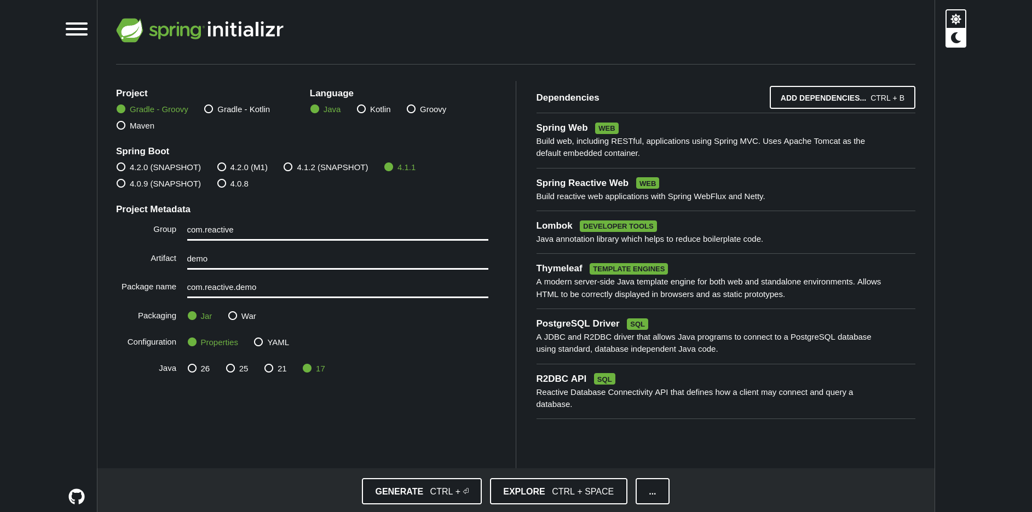Click the TEMPLATE ENGINES tag badge
This screenshot has width=1032, height=512.
[629, 269]
